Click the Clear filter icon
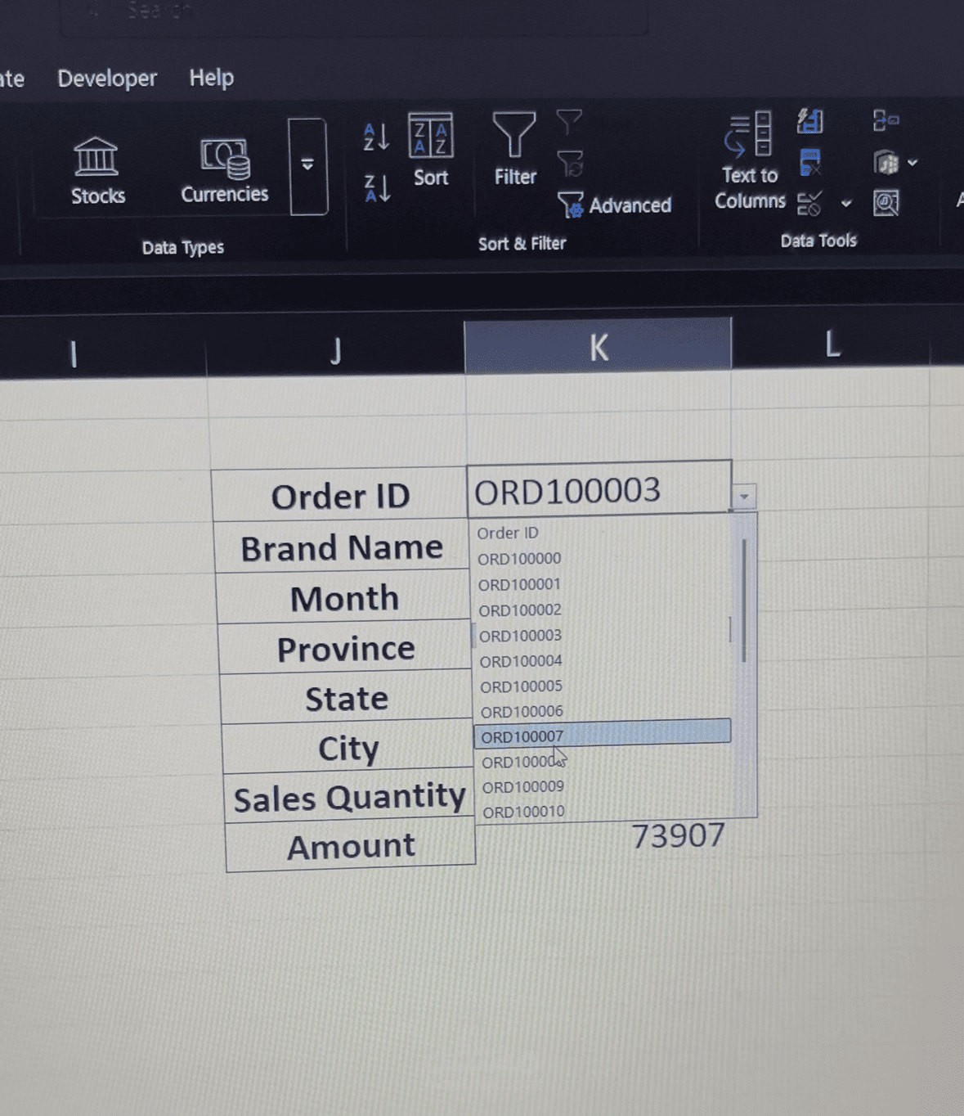Screen dimensions: 964x1116 coord(569,123)
